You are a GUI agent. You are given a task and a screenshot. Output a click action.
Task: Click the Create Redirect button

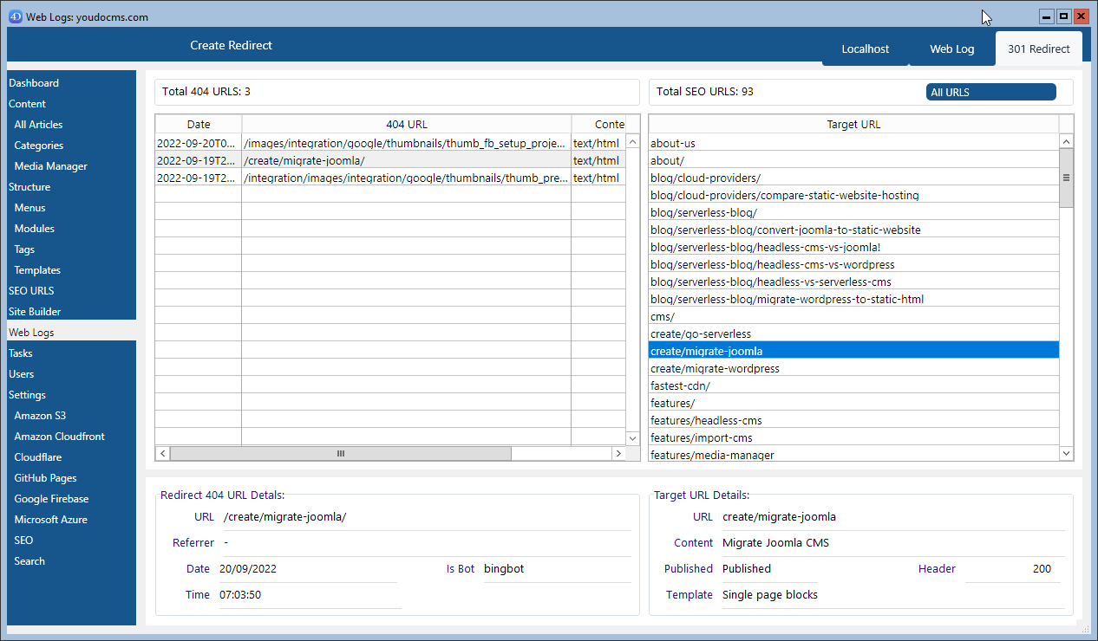click(231, 45)
